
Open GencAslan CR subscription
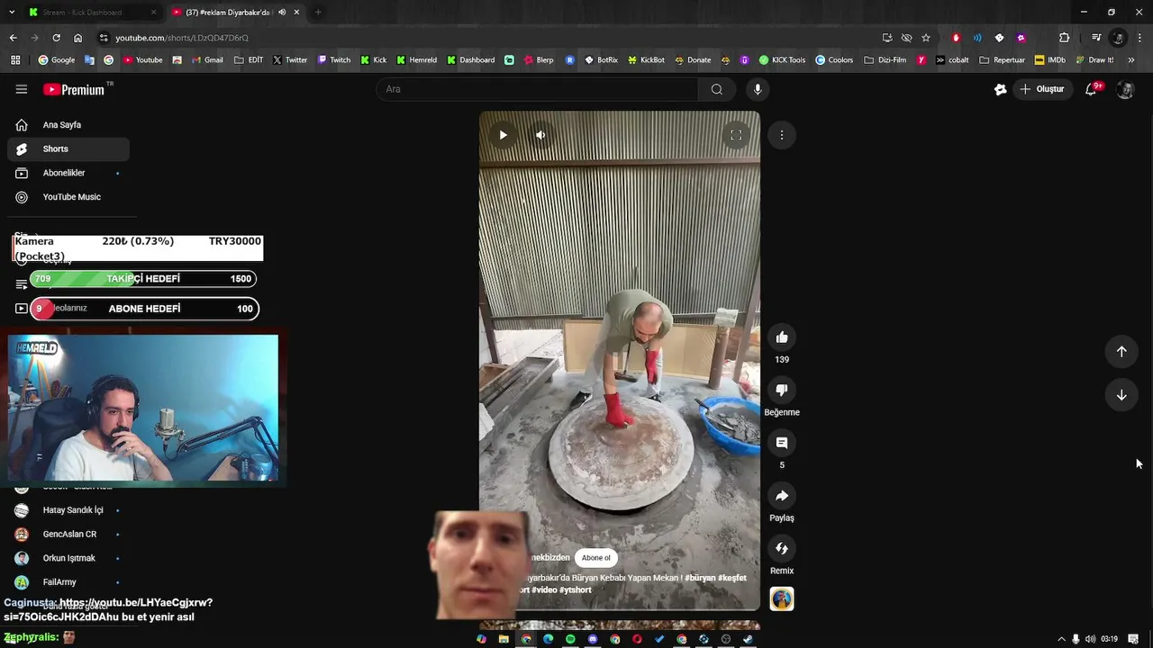point(68,535)
